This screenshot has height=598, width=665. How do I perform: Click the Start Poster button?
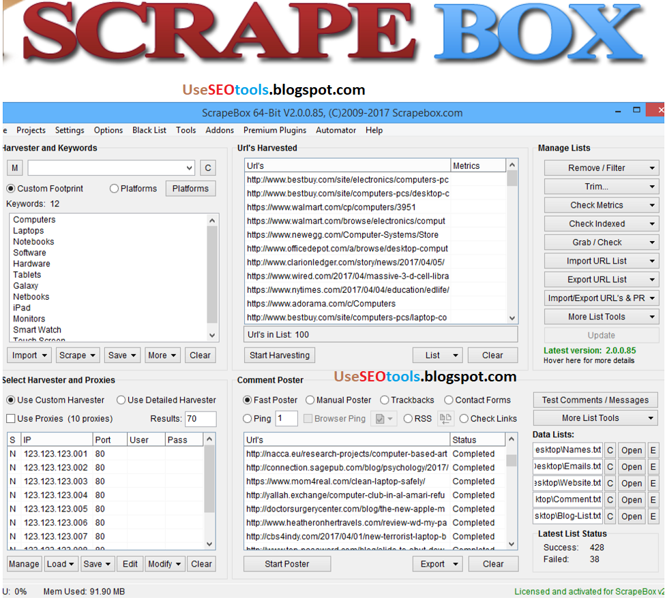pos(287,564)
